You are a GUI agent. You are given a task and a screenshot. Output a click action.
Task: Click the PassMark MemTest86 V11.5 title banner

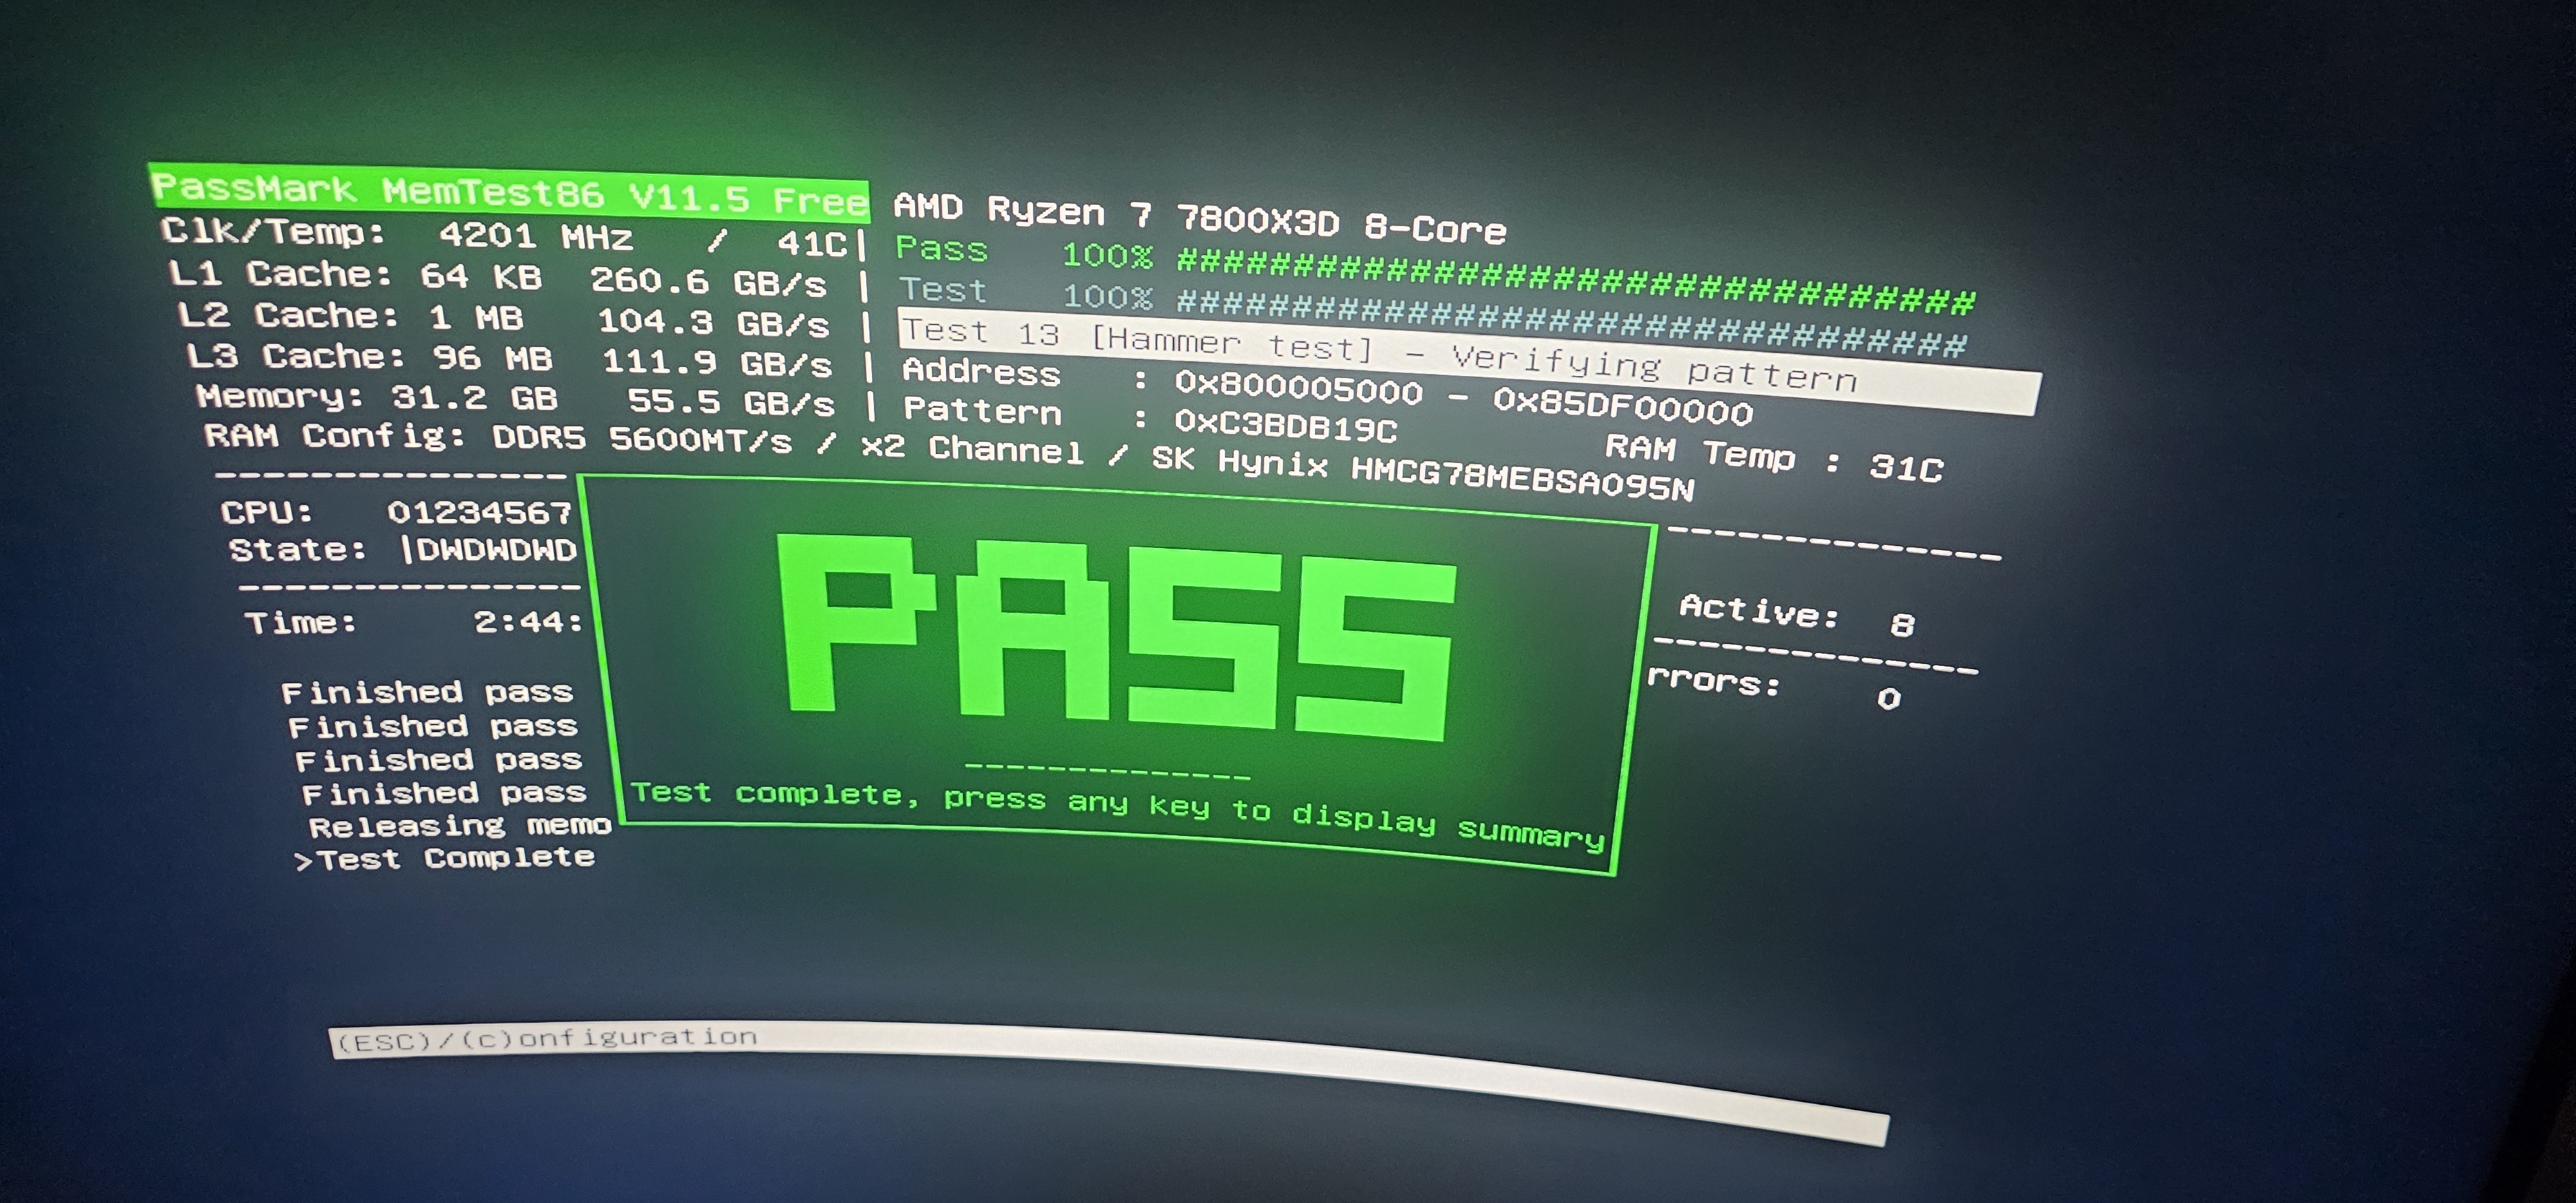(508, 193)
